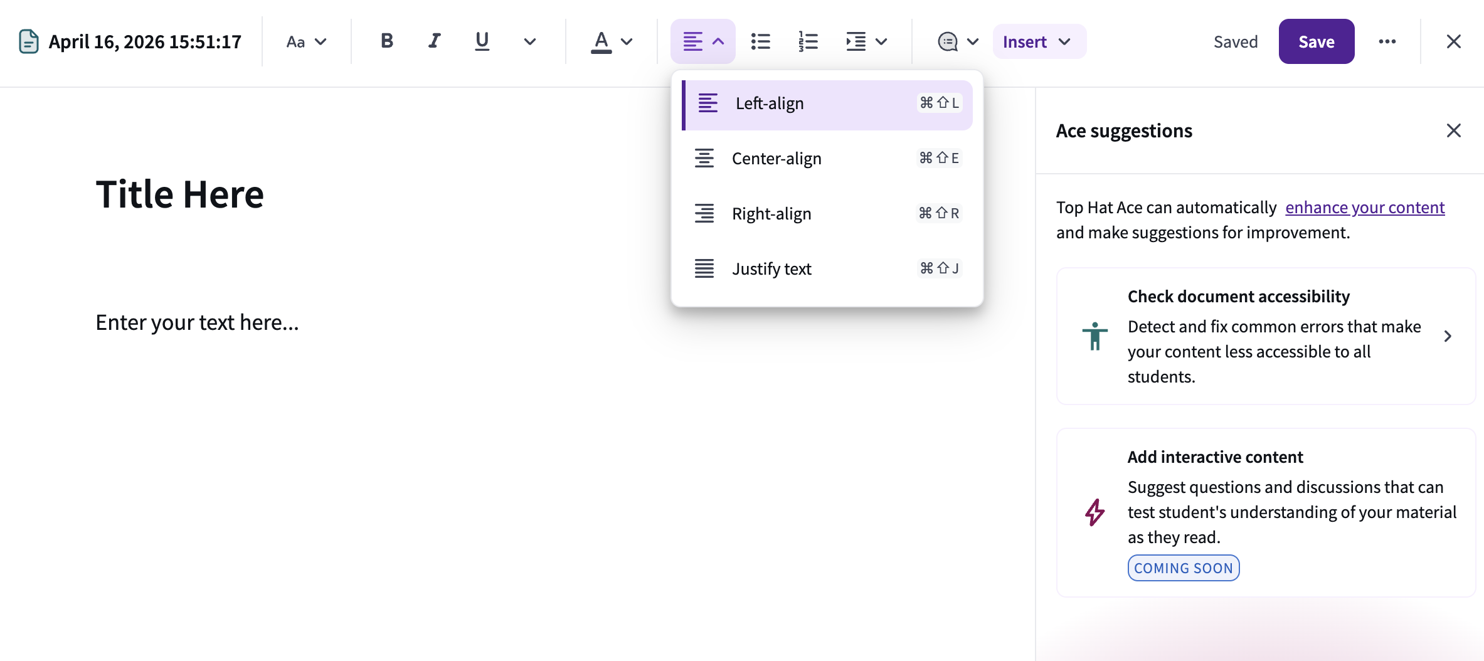This screenshot has width=1484, height=661.
Task: Open indent options dropdown arrow
Action: (x=881, y=42)
